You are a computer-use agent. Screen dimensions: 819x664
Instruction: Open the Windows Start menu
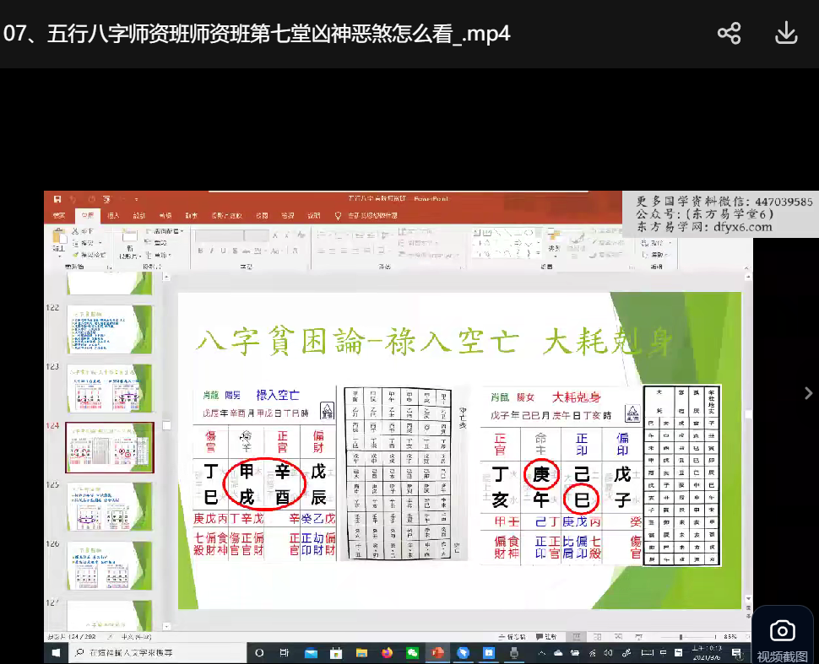coord(56,653)
